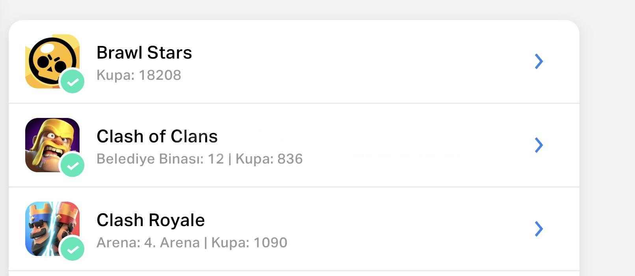Open the Brawl Stars title text
The image size is (635, 276).
144,53
